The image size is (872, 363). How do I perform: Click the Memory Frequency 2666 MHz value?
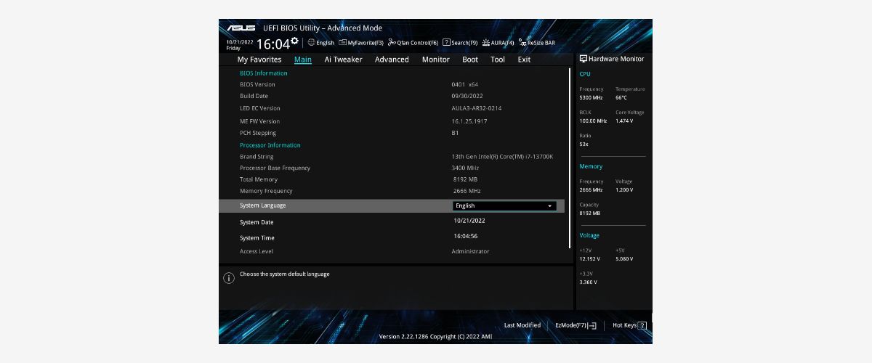coord(467,191)
